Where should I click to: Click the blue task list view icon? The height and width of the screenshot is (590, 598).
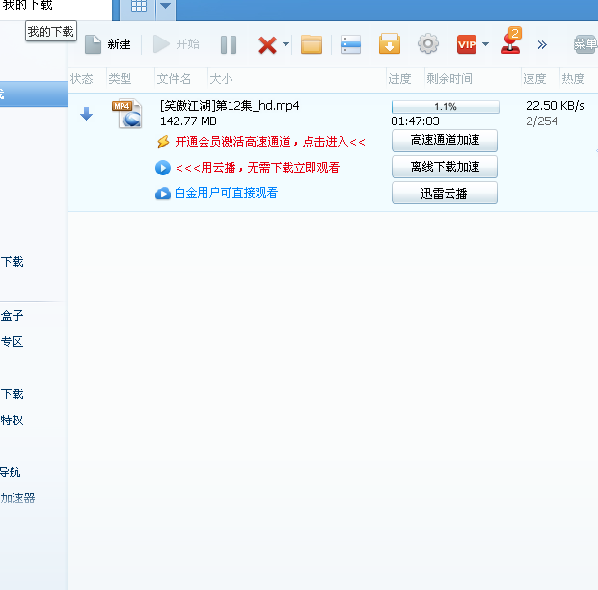[351, 44]
